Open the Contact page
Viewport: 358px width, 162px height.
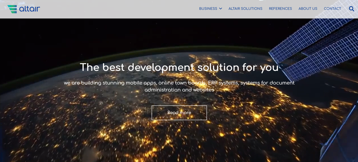click(332, 9)
